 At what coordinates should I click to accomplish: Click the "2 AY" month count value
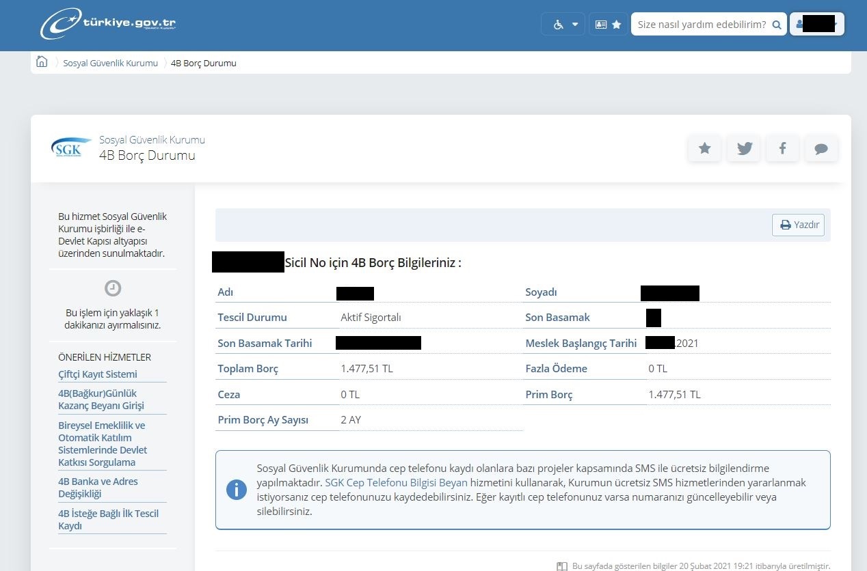(351, 420)
